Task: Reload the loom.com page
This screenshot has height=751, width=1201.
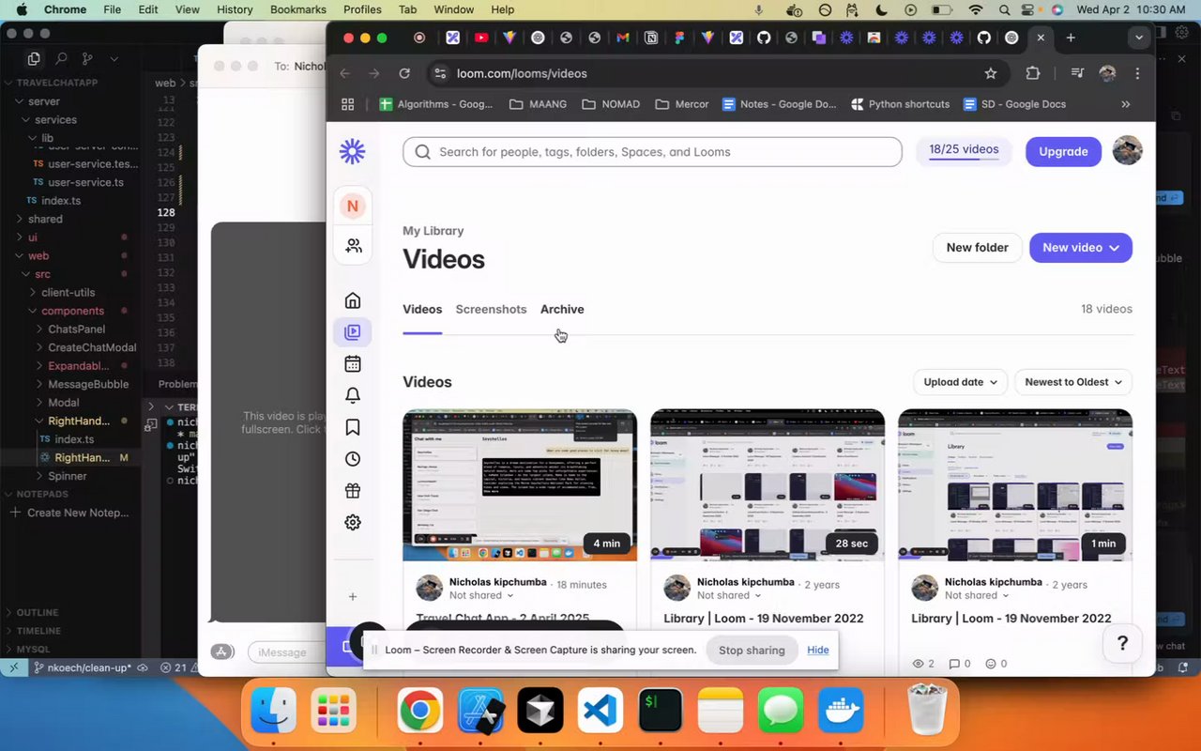Action: (x=404, y=73)
